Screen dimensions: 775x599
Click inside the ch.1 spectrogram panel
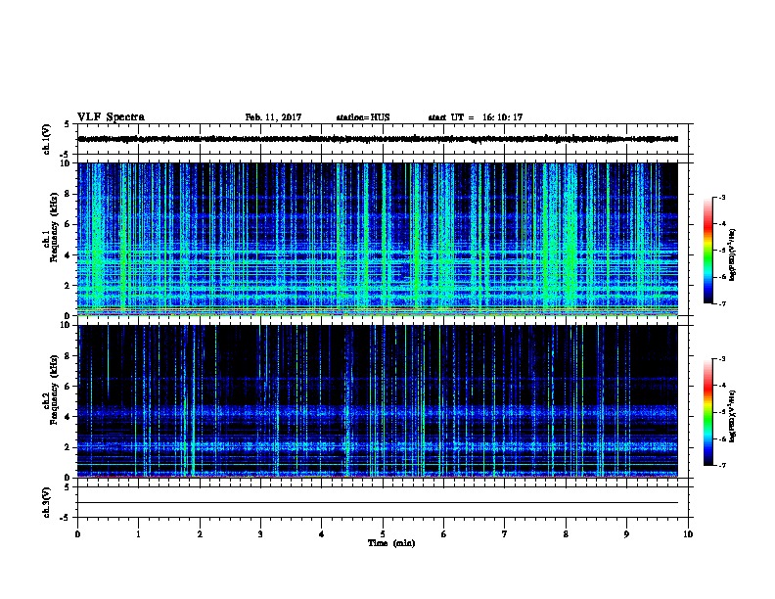(378, 239)
